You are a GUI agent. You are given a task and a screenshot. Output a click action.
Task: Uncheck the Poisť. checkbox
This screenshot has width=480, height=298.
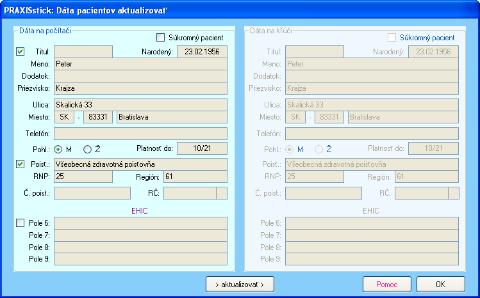coord(20,164)
